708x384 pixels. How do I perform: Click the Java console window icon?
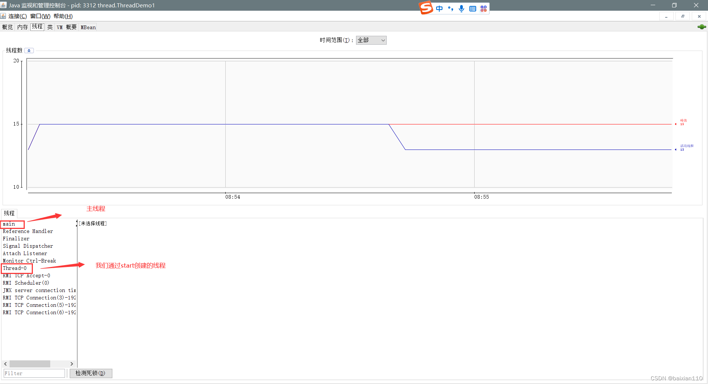tap(4, 5)
